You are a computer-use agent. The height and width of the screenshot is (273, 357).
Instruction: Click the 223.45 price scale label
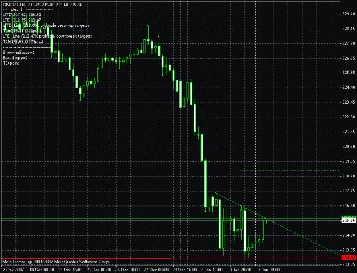point(348,102)
